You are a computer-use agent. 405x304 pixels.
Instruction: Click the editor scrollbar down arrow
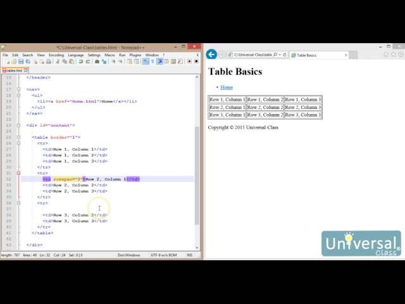click(x=197, y=248)
